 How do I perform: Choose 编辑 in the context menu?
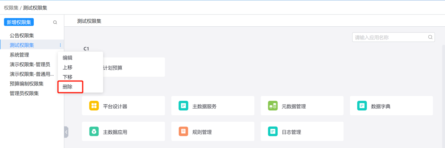click(68, 58)
